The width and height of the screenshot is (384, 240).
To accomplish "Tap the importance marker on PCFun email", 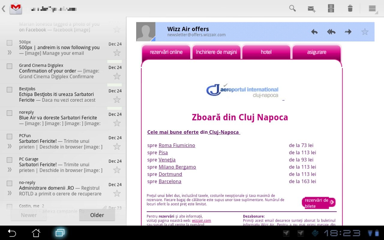I will click(10, 146).
